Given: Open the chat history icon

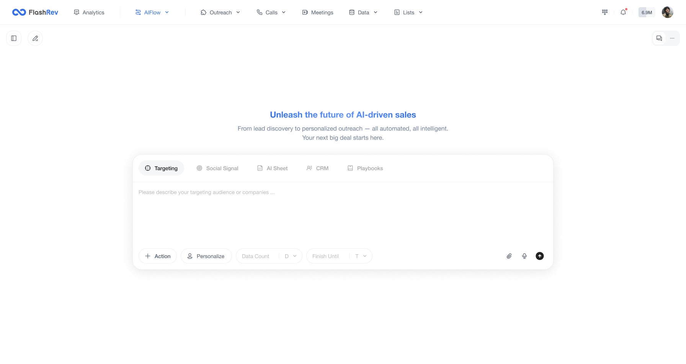Looking at the screenshot, I should [x=659, y=38].
